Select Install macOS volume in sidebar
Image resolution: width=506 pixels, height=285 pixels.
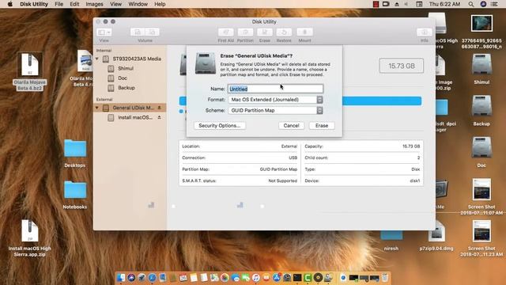135,118
